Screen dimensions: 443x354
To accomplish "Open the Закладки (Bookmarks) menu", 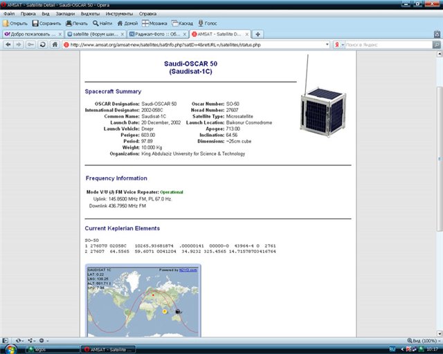I will [x=64, y=13].
